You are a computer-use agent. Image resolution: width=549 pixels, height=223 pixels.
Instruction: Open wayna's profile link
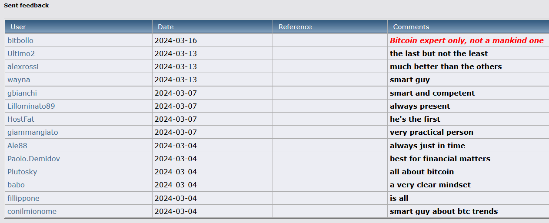pyautogui.click(x=19, y=80)
